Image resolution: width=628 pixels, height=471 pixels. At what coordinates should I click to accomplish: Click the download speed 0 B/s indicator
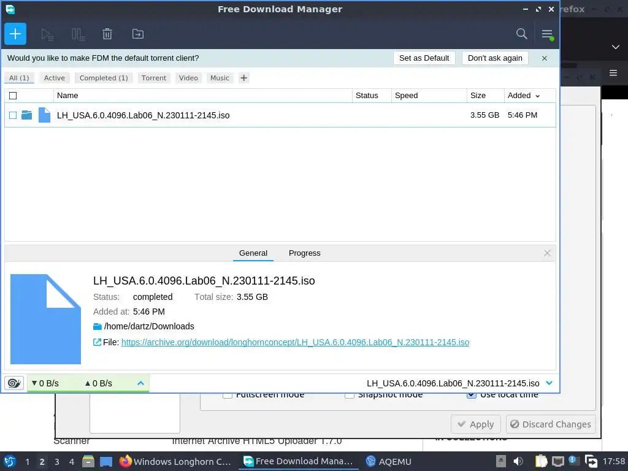[x=45, y=383]
